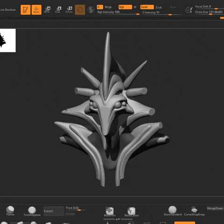224x224 pixels.
Task: Toggle the A color channel button
Action: pyautogui.click(x=100, y=7)
